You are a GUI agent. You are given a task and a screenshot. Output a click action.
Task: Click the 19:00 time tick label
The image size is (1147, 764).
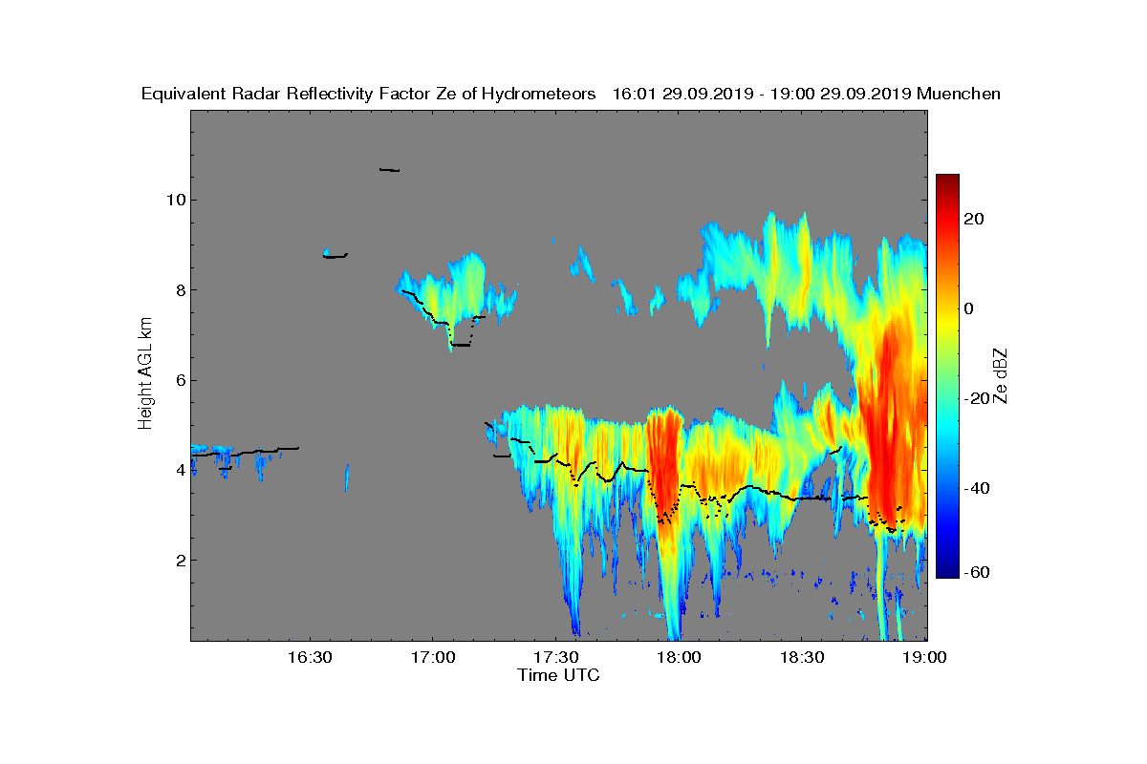click(x=925, y=658)
